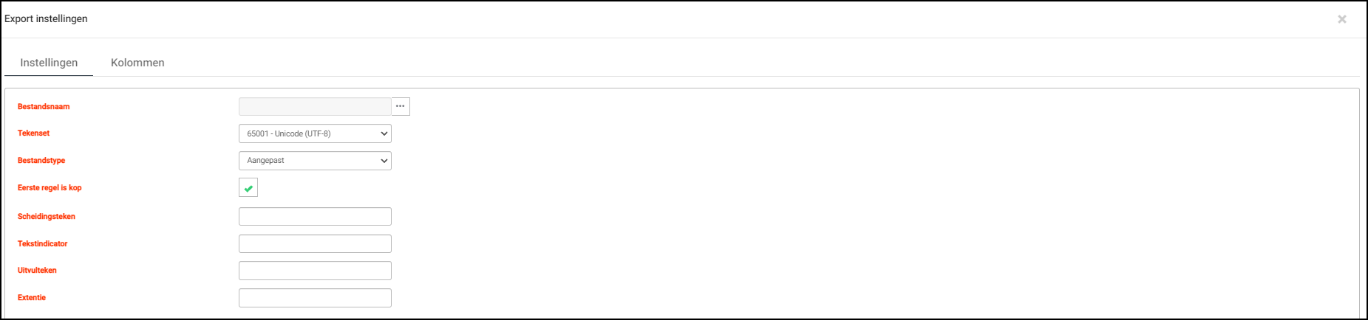Click the Extentie label text
1368x320 pixels.
[32, 298]
